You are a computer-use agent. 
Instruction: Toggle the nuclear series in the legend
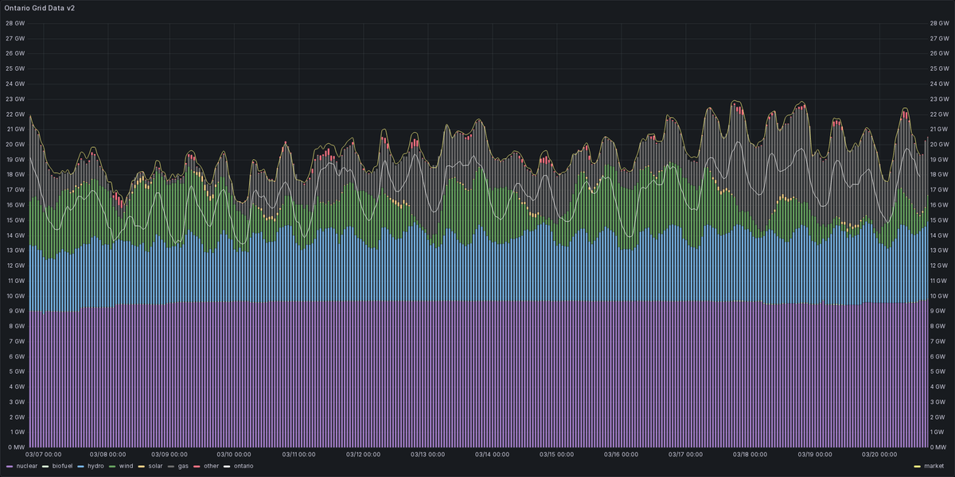pos(27,467)
